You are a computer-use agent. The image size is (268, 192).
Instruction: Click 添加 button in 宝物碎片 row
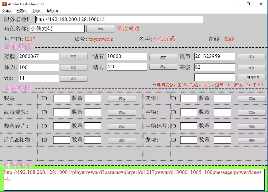click(252, 127)
